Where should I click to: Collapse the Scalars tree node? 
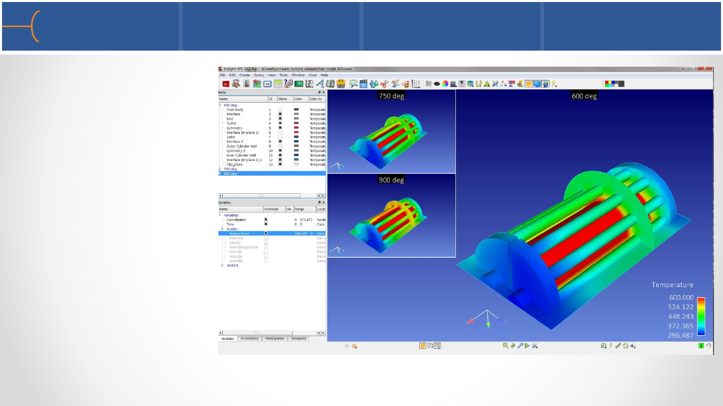click(x=222, y=229)
